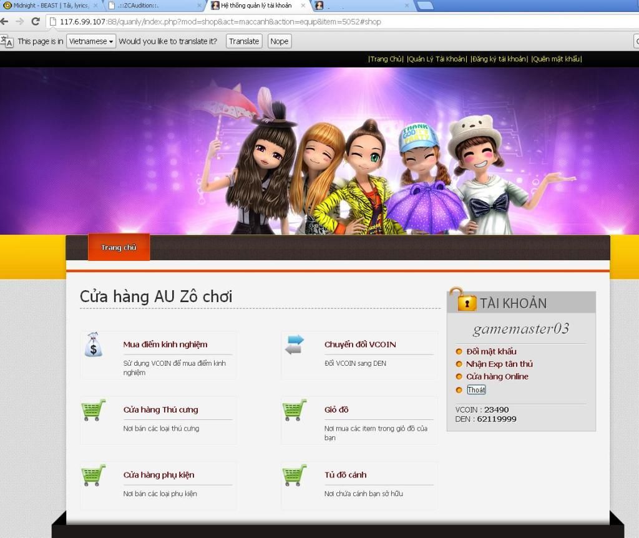Select the orange Trang chủ nav tab

click(x=119, y=247)
